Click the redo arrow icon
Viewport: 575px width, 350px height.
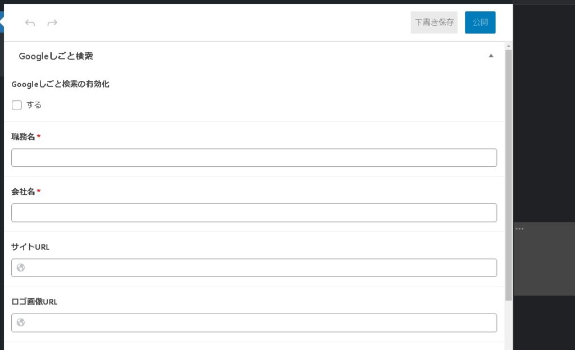coord(52,23)
